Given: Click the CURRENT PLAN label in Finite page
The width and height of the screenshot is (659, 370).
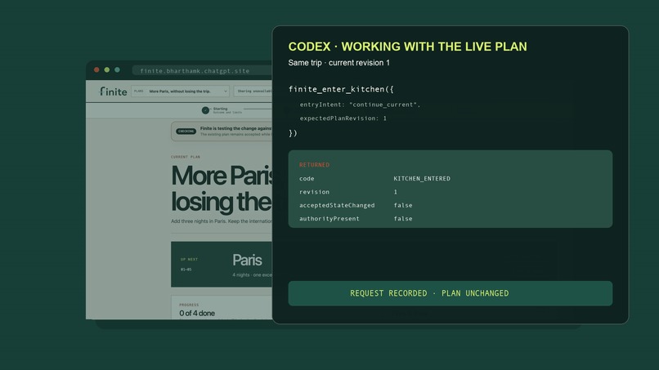Looking at the screenshot, I should 186,157.
